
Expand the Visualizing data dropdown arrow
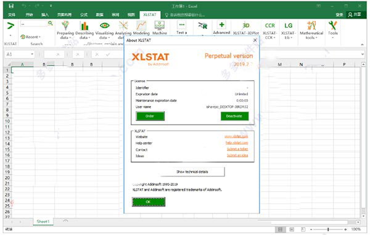click(x=109, y=38)
